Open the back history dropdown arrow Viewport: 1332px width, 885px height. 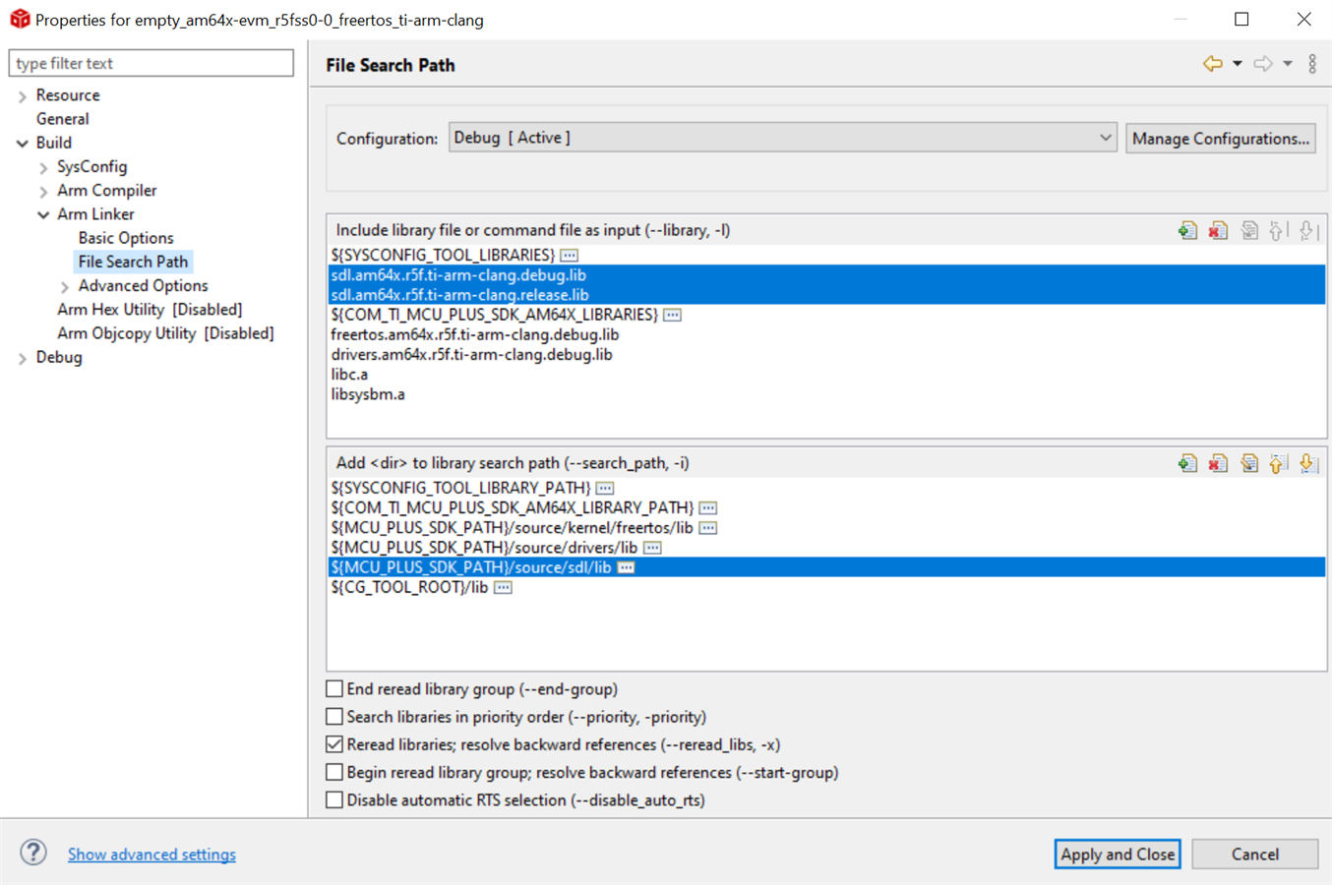(x=1238, y=64)
